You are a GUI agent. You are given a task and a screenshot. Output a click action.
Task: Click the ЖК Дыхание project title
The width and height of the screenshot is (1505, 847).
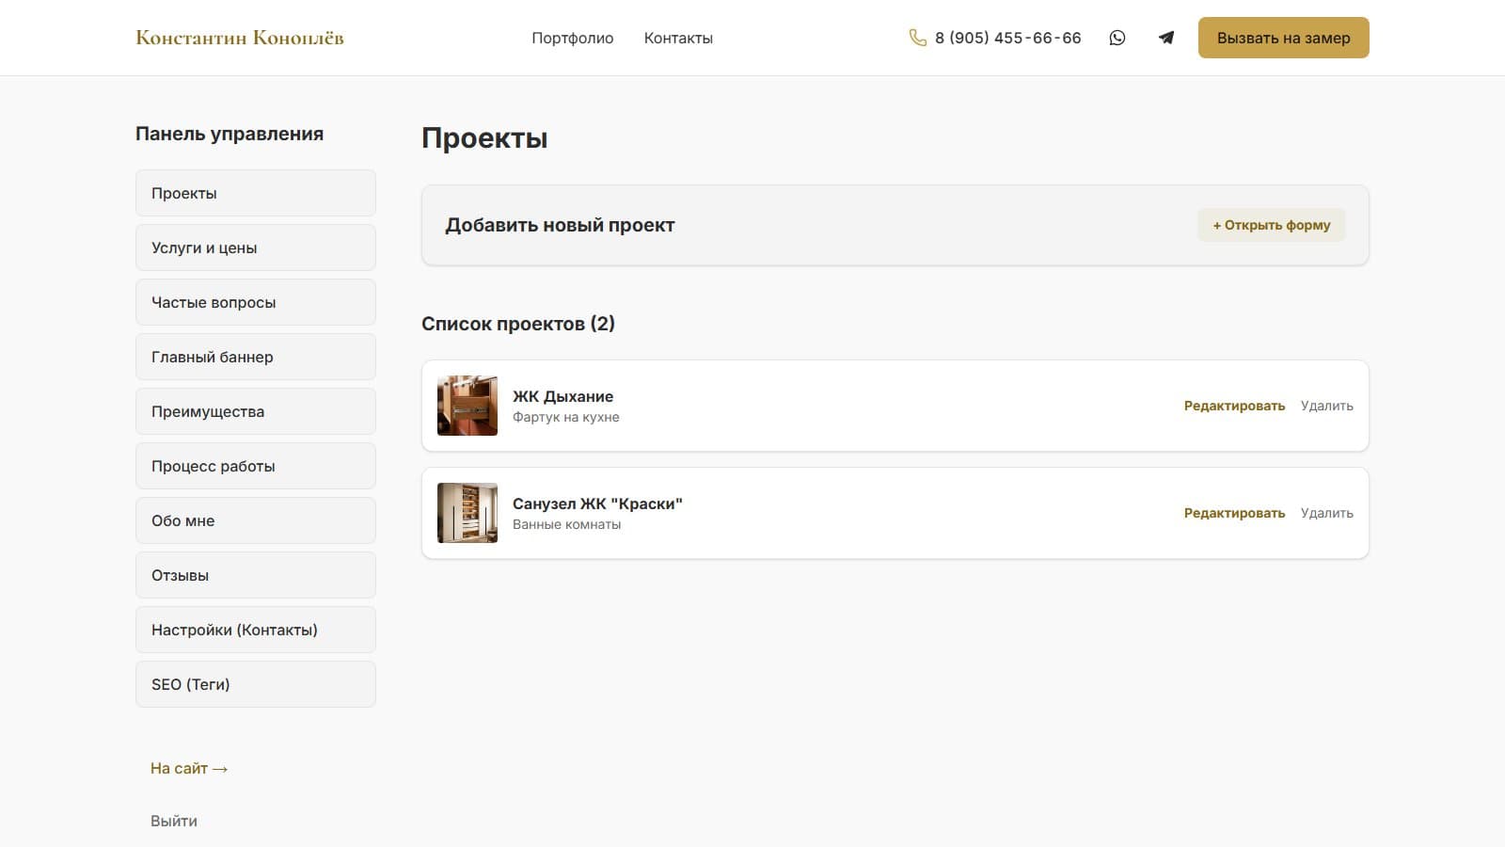click(x=562, y=396)
